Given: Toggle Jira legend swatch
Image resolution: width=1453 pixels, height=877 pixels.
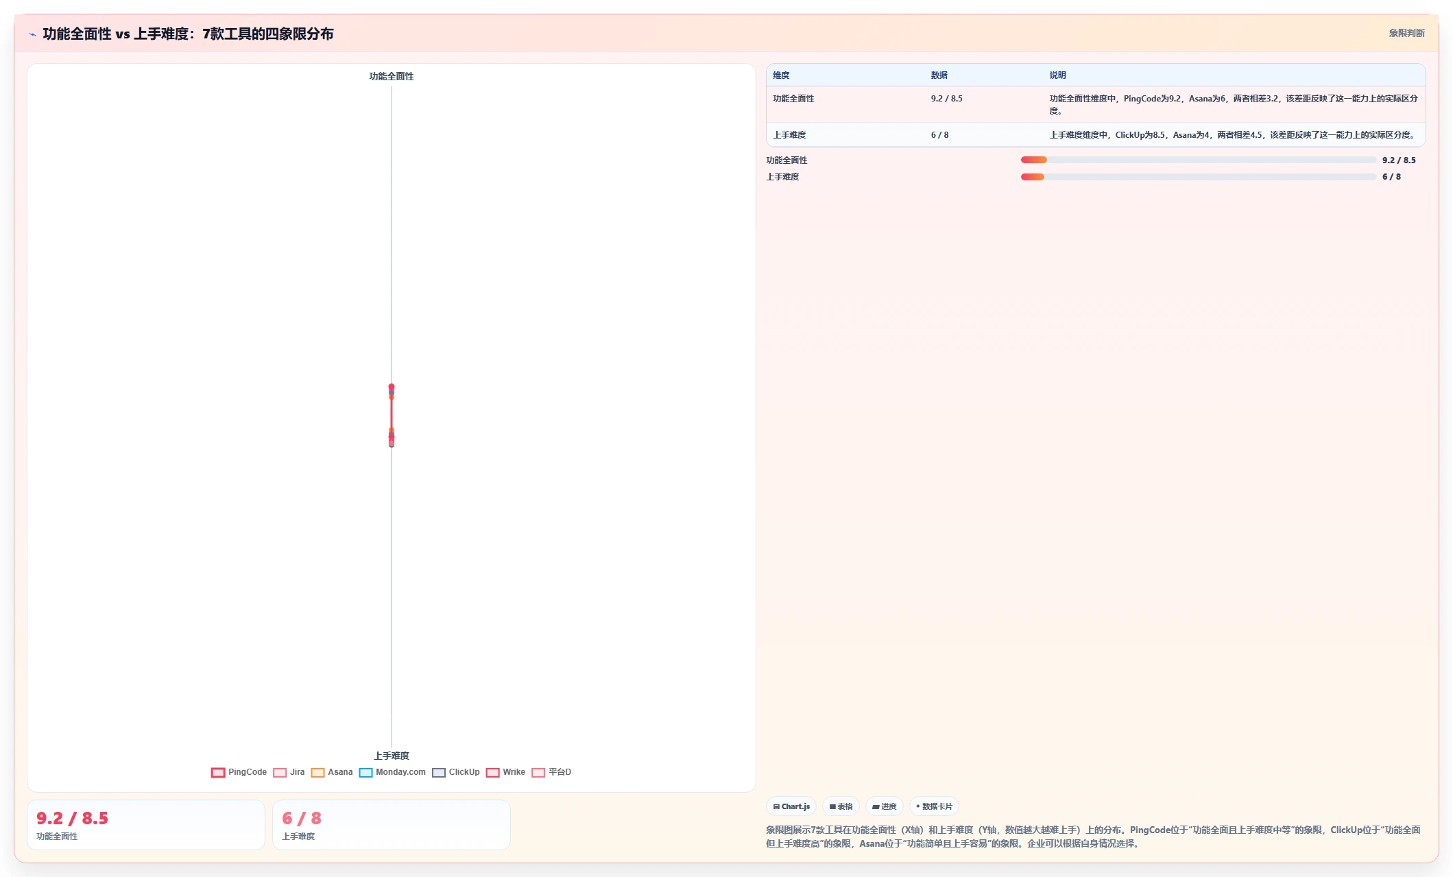Looking at the screenshot, I should 280,773.
